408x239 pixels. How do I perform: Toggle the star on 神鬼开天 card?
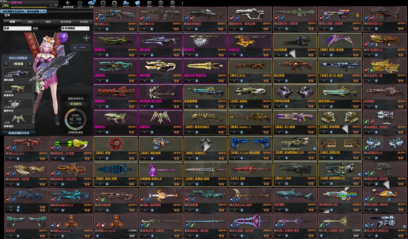234,55
